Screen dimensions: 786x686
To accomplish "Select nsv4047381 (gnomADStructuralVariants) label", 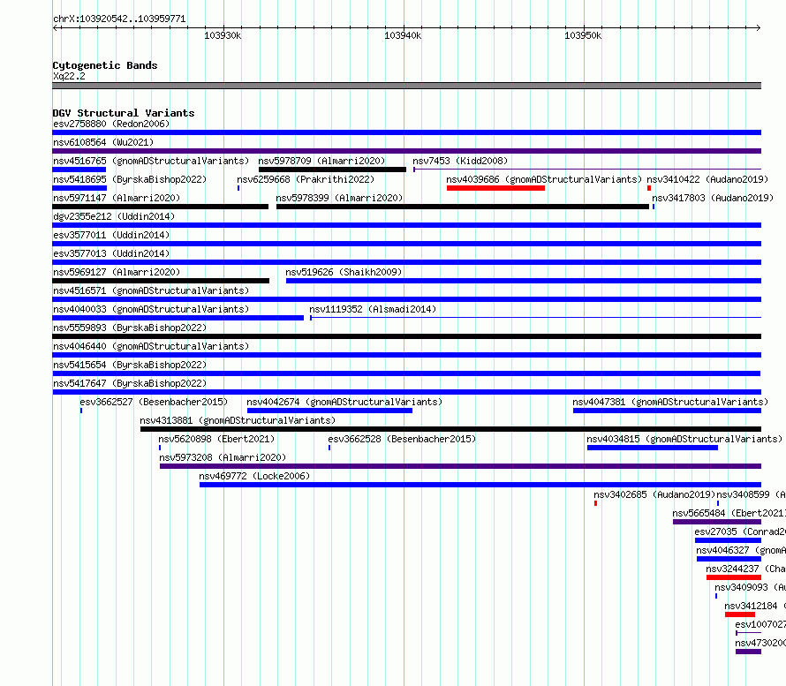I will [670, 402].
